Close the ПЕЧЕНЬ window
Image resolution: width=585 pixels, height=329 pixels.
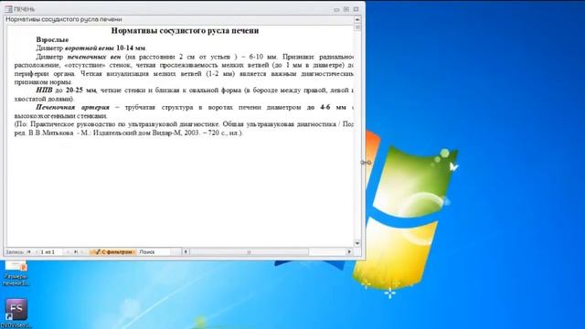[x=356, y=9]
